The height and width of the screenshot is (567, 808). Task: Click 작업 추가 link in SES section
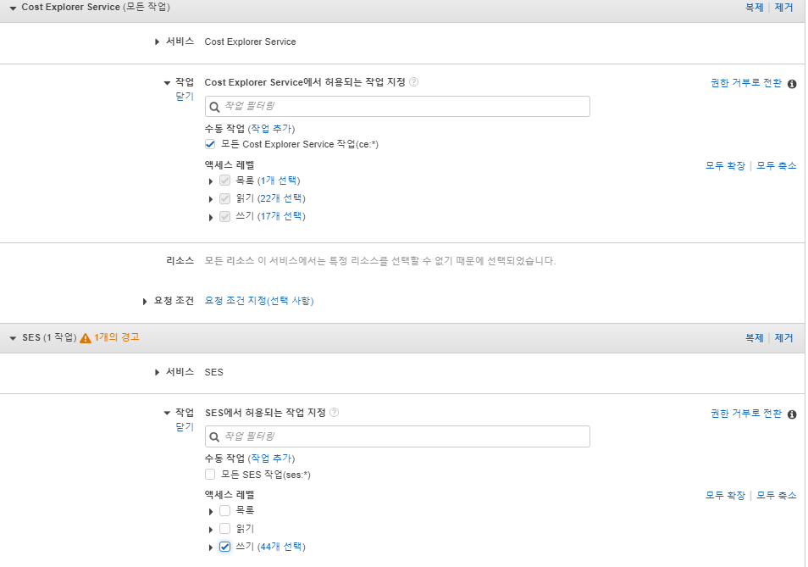(271, 459)
